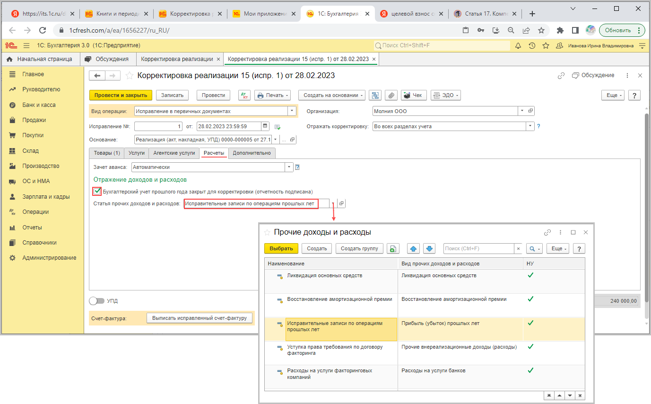Select row Уступка права требования по договору факторинга
This screenshot has height=404, width=651.
425,353
